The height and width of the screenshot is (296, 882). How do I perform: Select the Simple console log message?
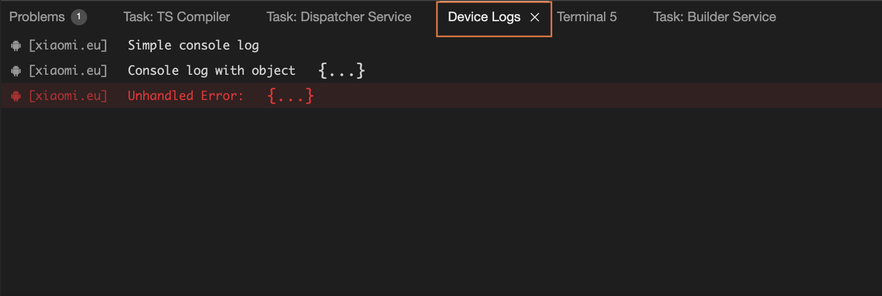coord(193,45)
